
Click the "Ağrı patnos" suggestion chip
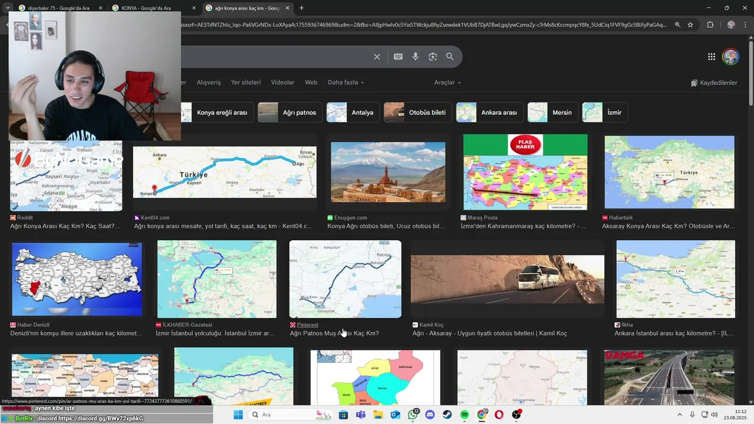click(290, 112)
